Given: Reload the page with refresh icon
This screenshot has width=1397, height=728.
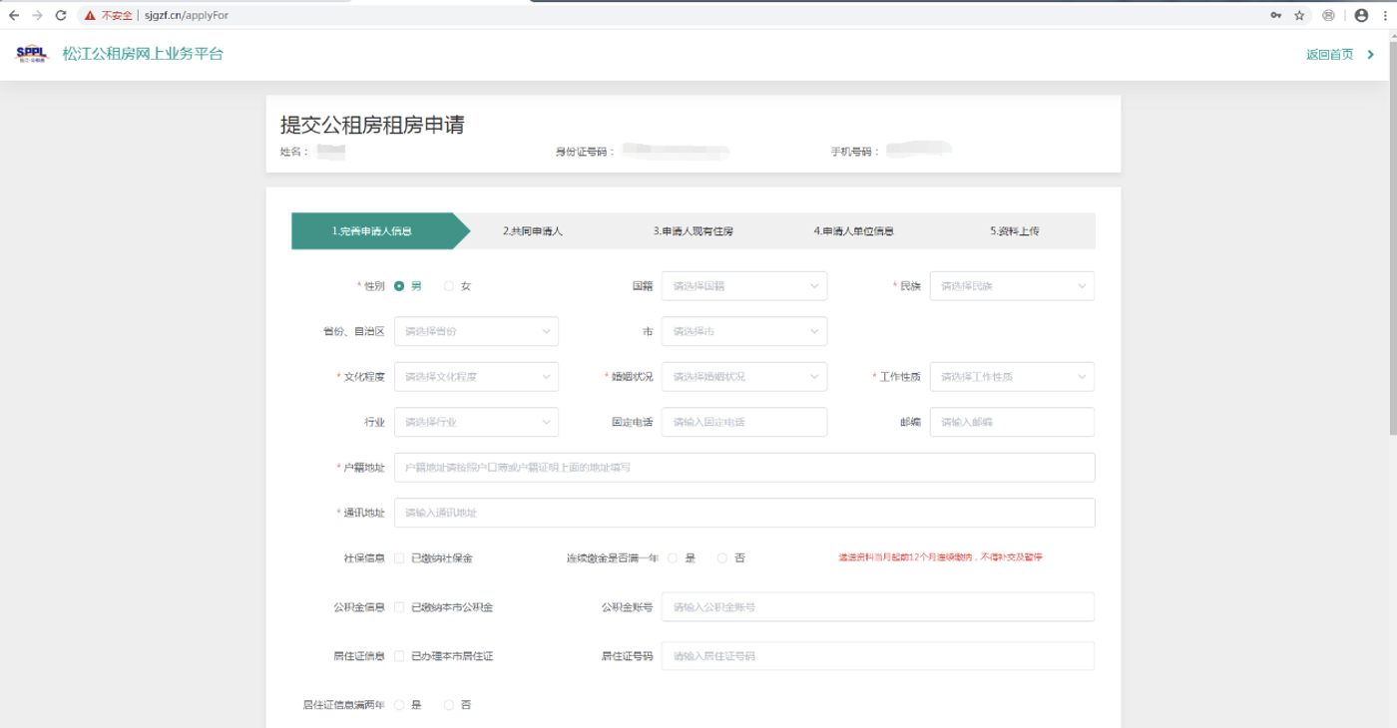Looking at the screenshot, I should [61, 16].
